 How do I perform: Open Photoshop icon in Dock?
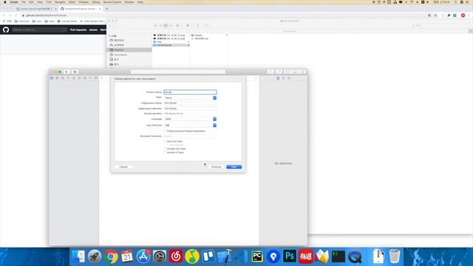point(290,256)
